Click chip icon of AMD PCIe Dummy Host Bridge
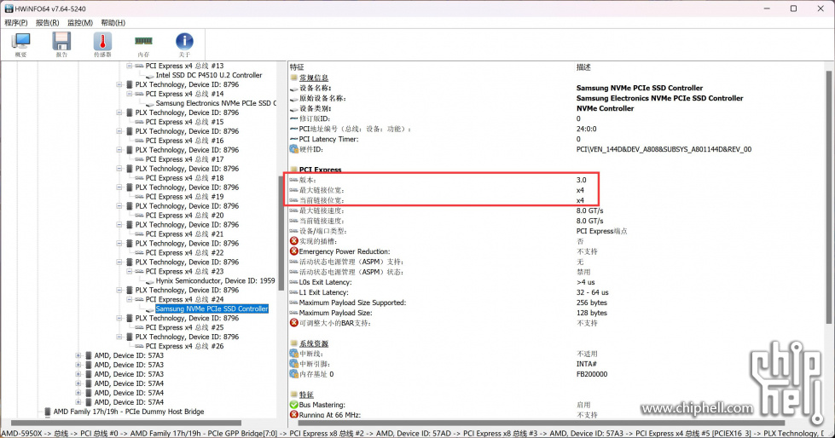Viewport: 835px width, 438px height. [48, 412]
